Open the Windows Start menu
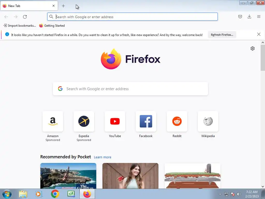Image resolution: width=265 pixels, height=199 pixels. pyautogui.click(x=7, y=194)
